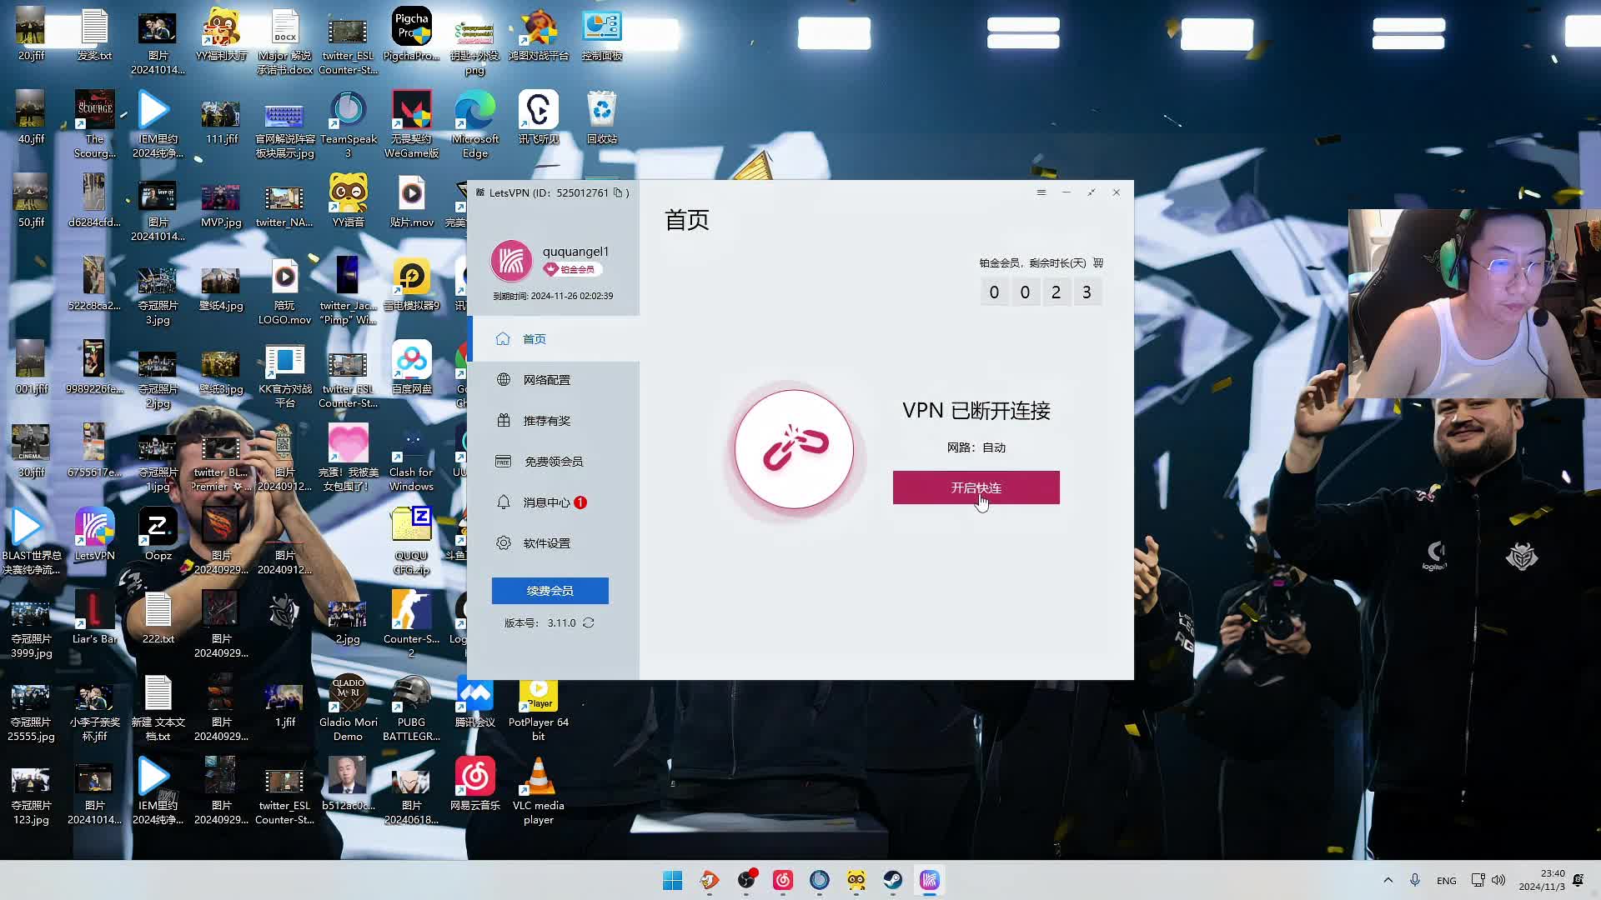Open Microsoft Edge desktop shortcut

pos(474,125)
